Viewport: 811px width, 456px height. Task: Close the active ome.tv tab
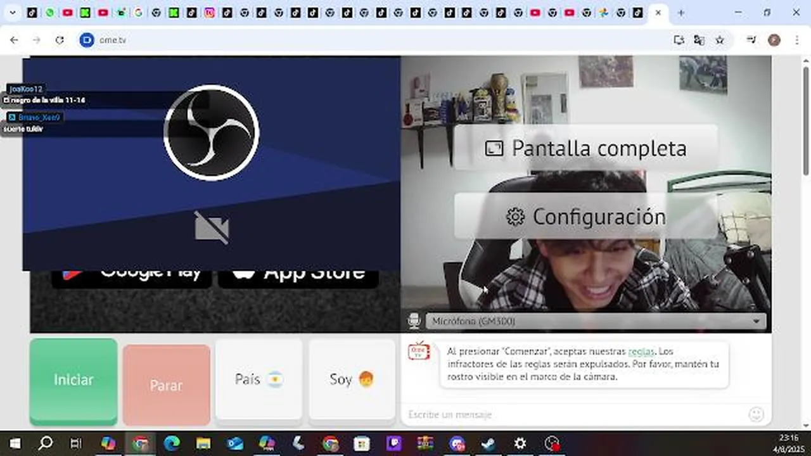(x=658, y=13)
